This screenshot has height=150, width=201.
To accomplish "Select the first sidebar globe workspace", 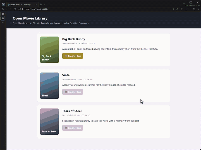I will coord(3,14).
